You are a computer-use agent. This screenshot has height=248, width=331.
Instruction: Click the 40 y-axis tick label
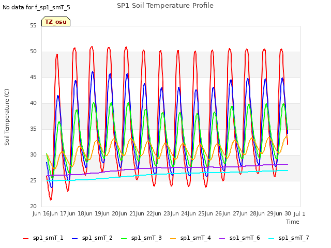pyautogui.click(x=33, y=103)
